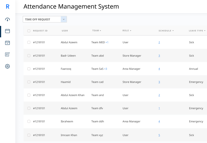Screen dimensions: 207x143
Task: Select the calendar icon in sidebar
Action: (x=7, y=31)
